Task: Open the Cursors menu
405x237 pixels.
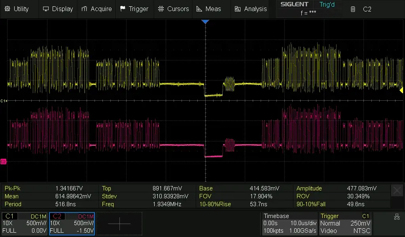Action: coord(173,9)
